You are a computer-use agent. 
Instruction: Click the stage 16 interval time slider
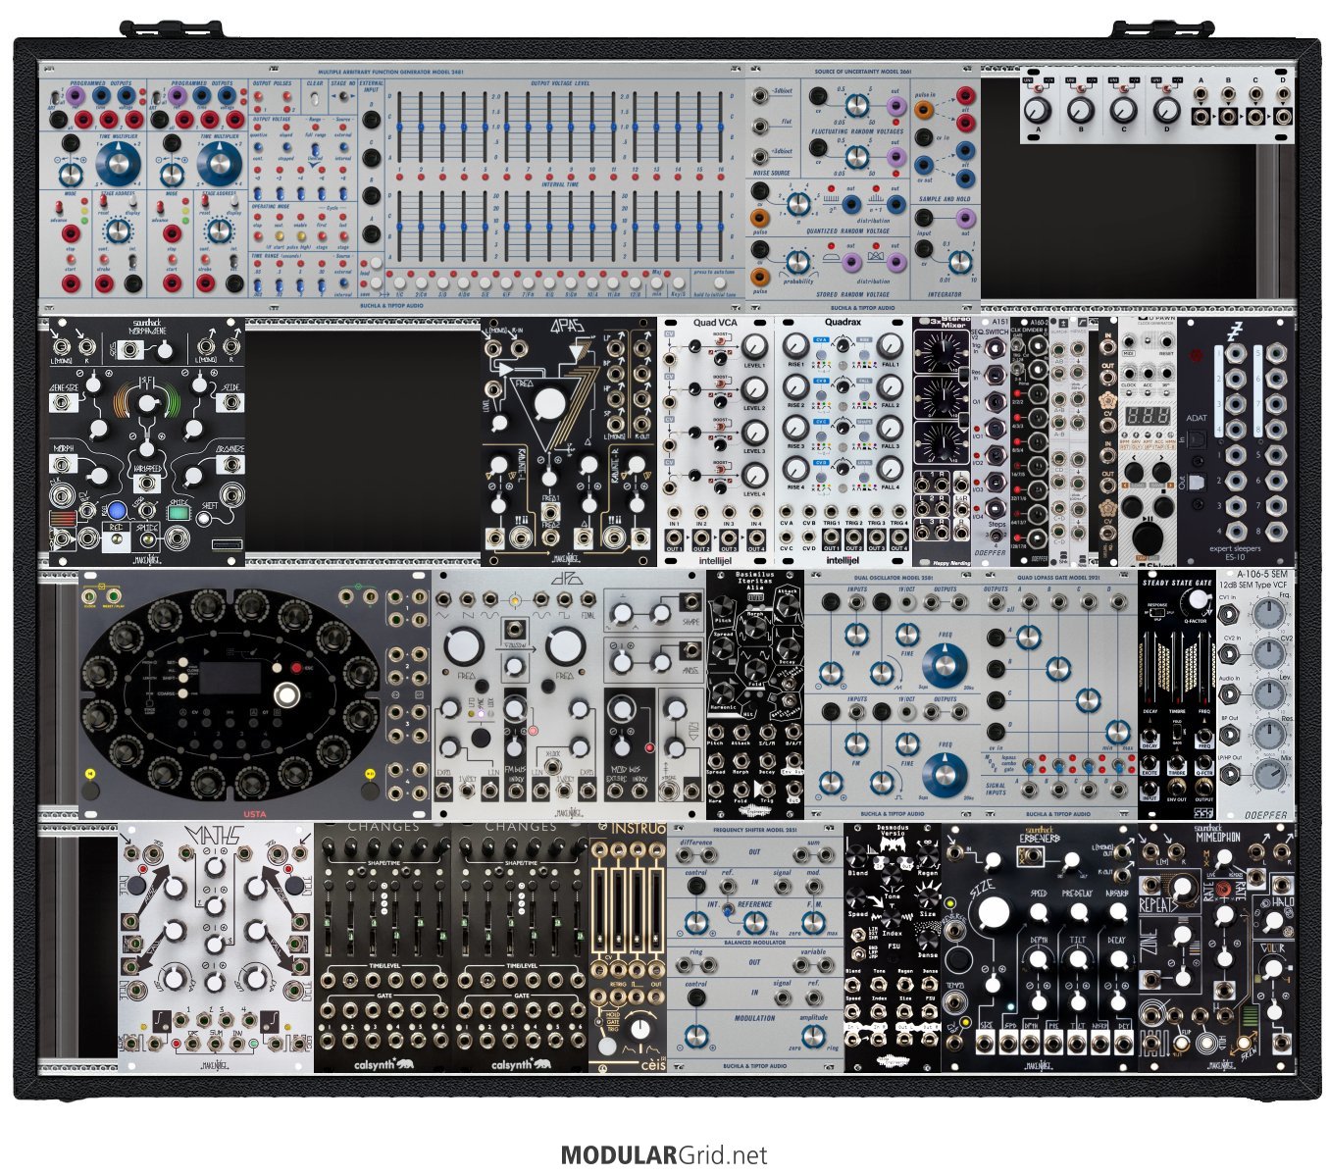[x=721, y=228]
